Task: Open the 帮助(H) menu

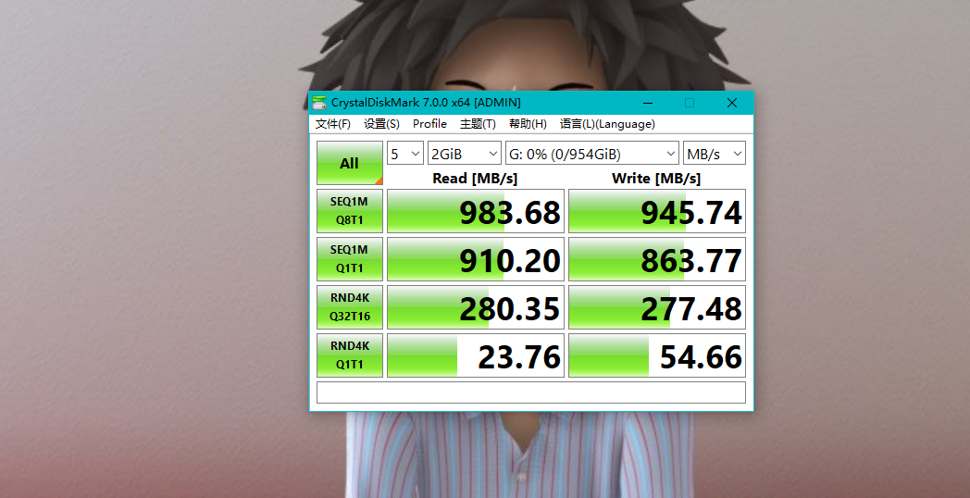Action: tap(528, 124)
